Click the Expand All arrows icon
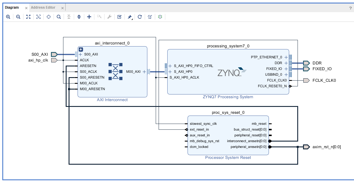 click(79, 17)
